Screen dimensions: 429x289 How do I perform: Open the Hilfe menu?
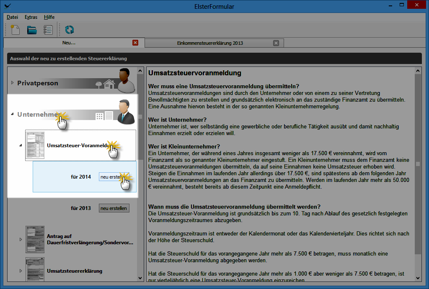click(x=49, y=17)
